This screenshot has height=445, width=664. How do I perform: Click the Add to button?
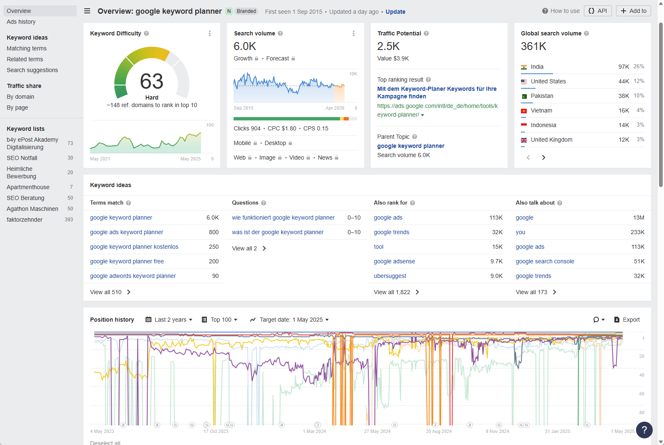pyautogui.click(x=634, y=11)
